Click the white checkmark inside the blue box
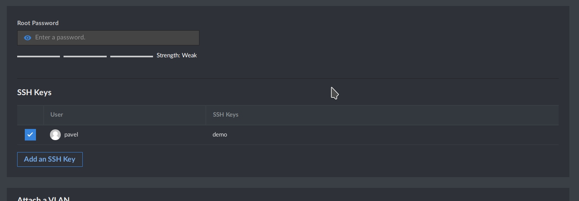579x201 pixels. (x=30, y=135)
